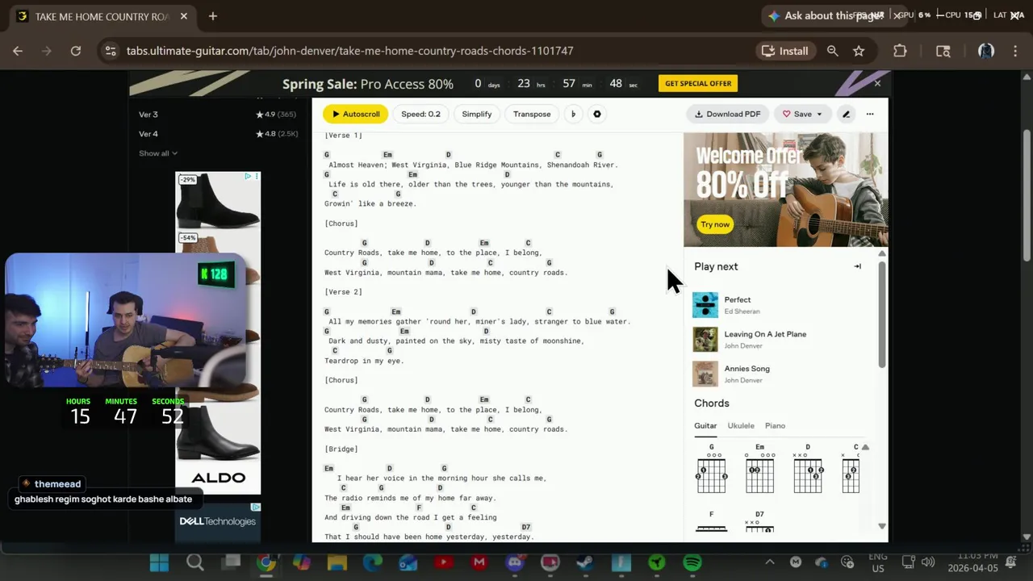Viewport: 1033px width, 581px height.
Task: Open File Explorer from the taskbar
Action: 337,562
